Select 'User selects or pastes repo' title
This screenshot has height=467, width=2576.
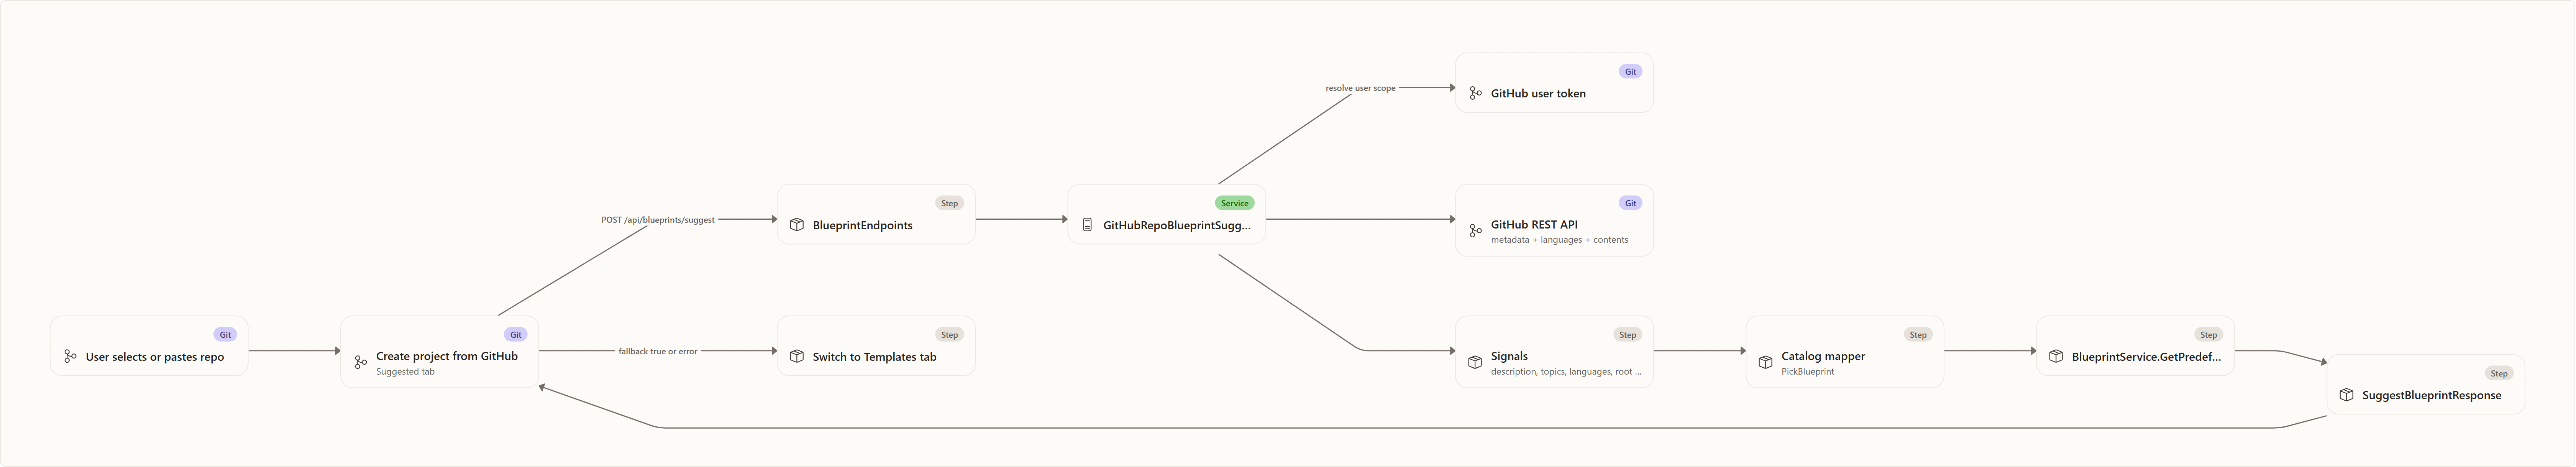click(x=155, y=357)
